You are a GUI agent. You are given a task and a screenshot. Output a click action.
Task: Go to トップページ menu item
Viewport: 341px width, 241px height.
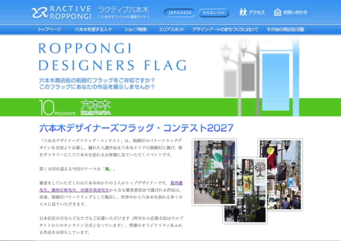[49, 30]
